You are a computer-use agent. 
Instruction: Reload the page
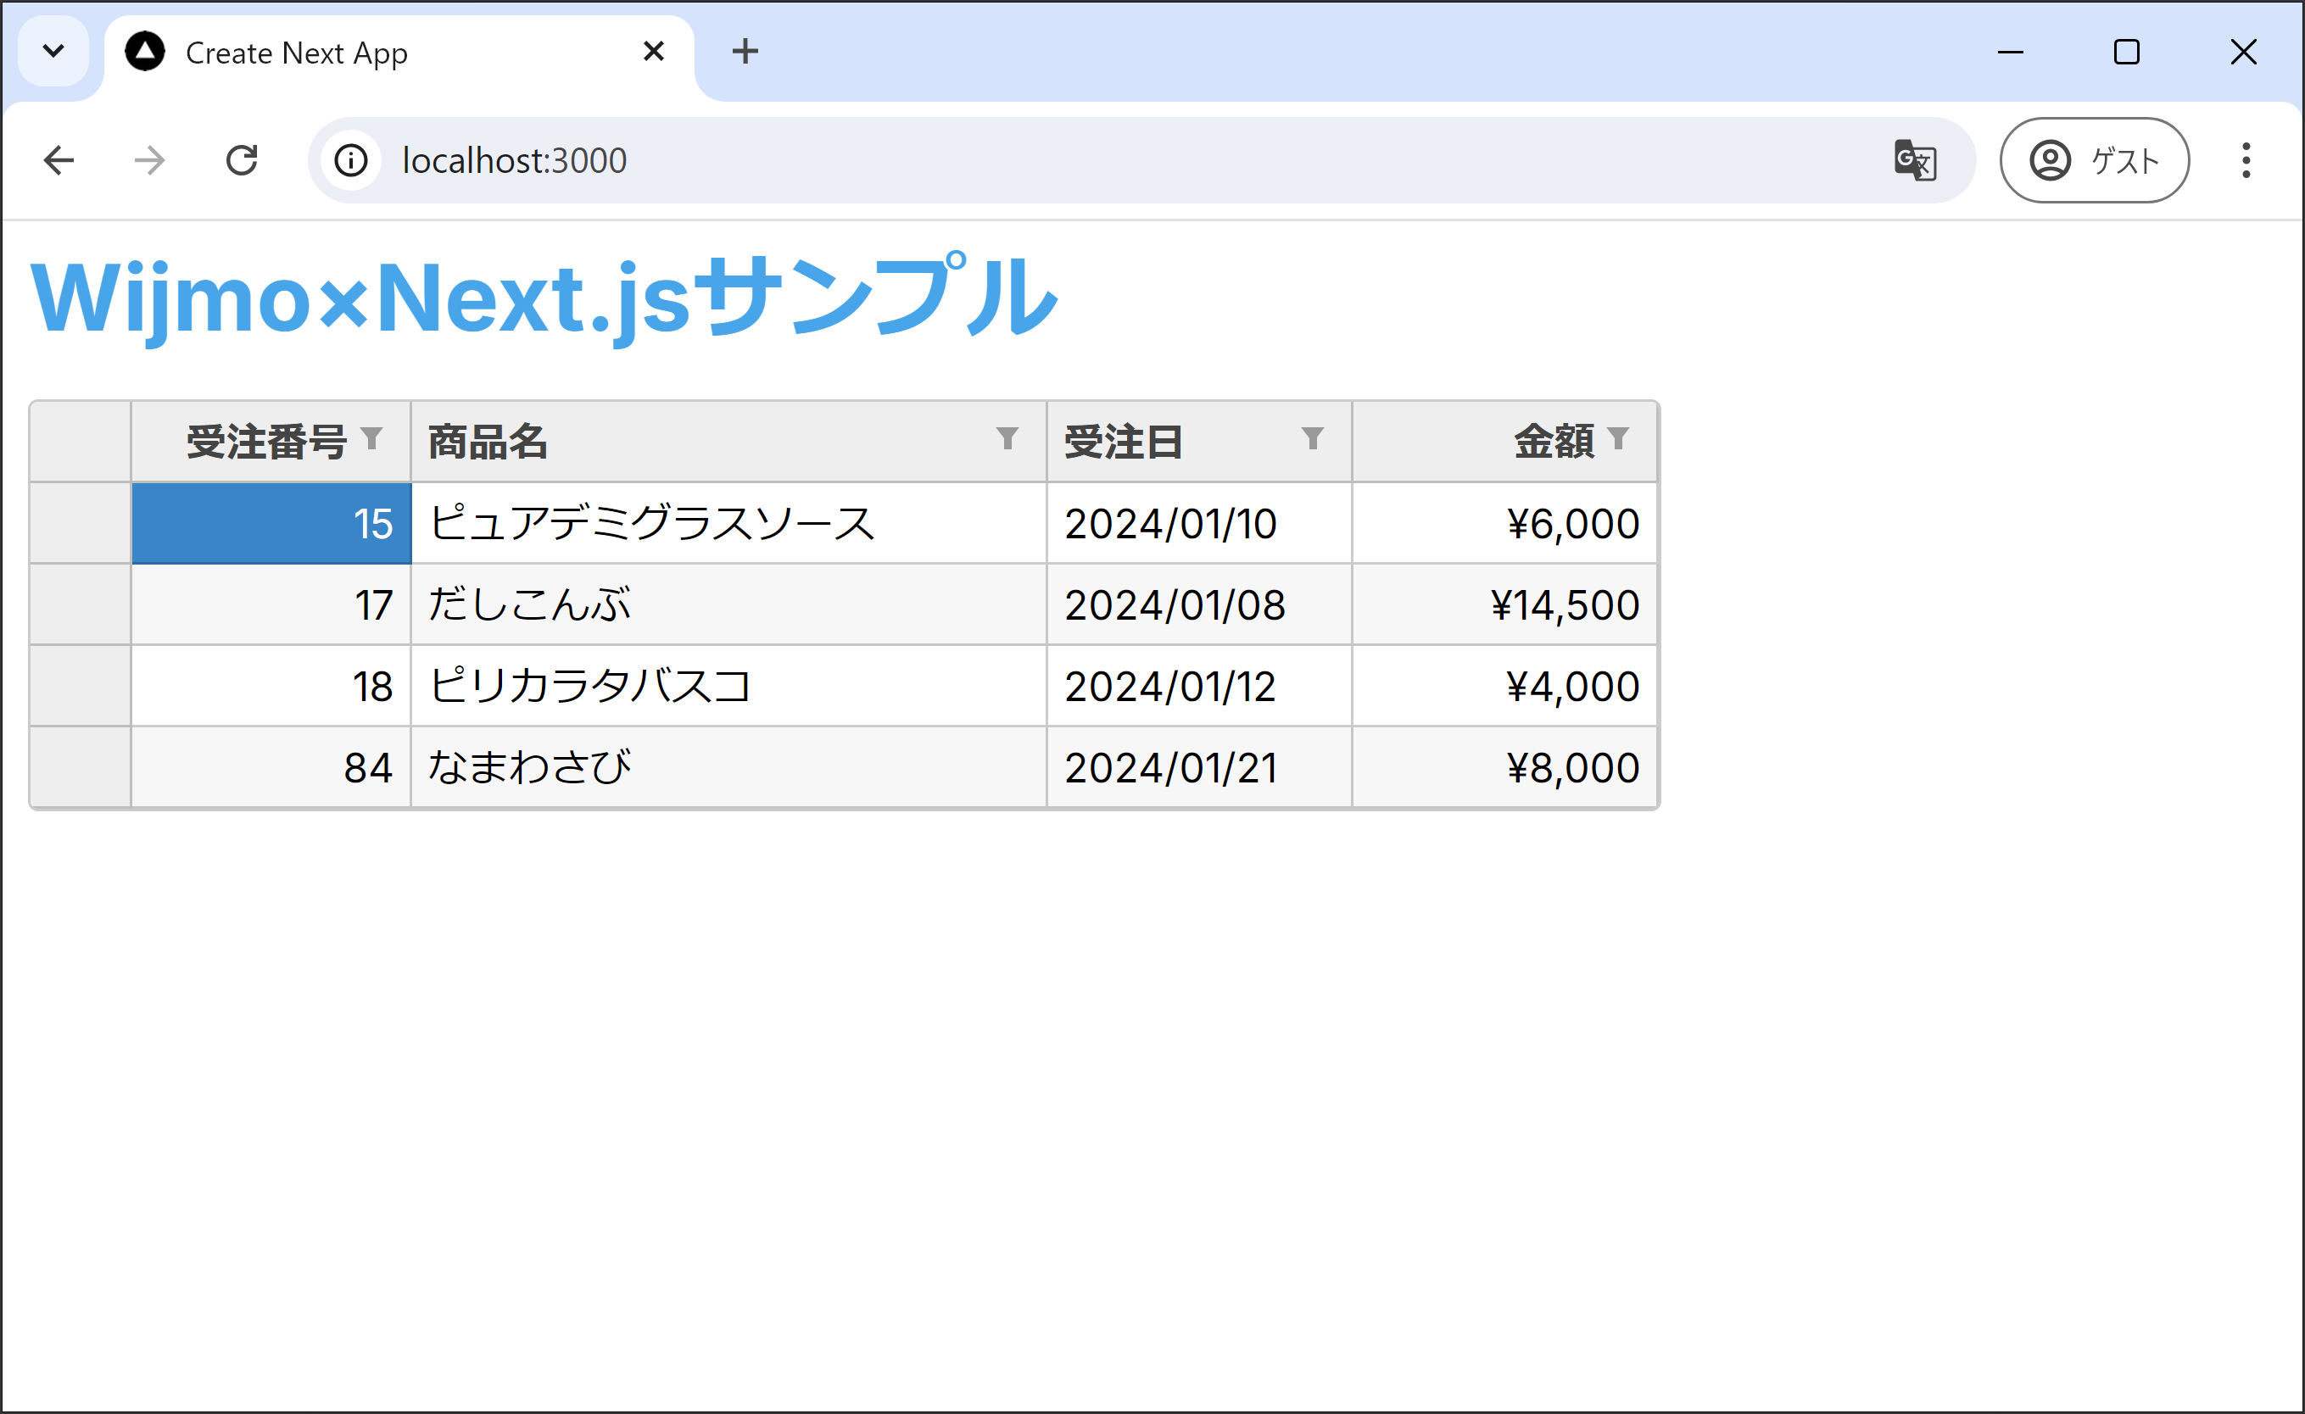242,160
